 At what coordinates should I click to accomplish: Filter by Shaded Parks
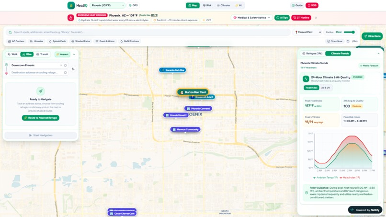[80, 41]
